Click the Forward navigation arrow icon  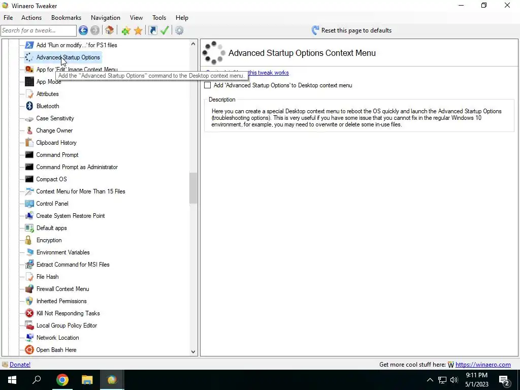95,30
